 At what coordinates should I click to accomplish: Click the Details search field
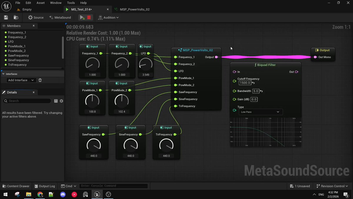click(27, 101)
